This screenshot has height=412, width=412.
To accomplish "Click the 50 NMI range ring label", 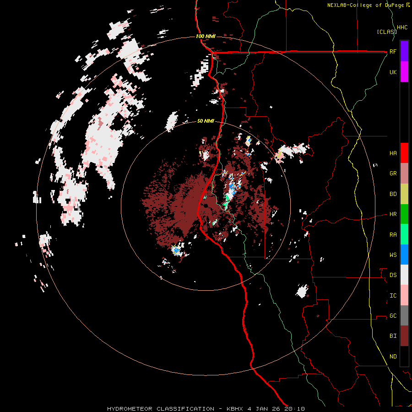I will (206, 121).
